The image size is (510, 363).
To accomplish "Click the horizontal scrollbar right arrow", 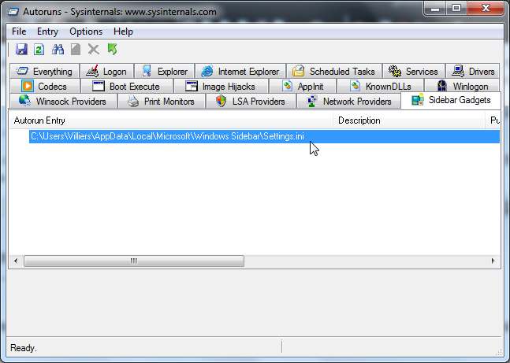I will 493,261.
